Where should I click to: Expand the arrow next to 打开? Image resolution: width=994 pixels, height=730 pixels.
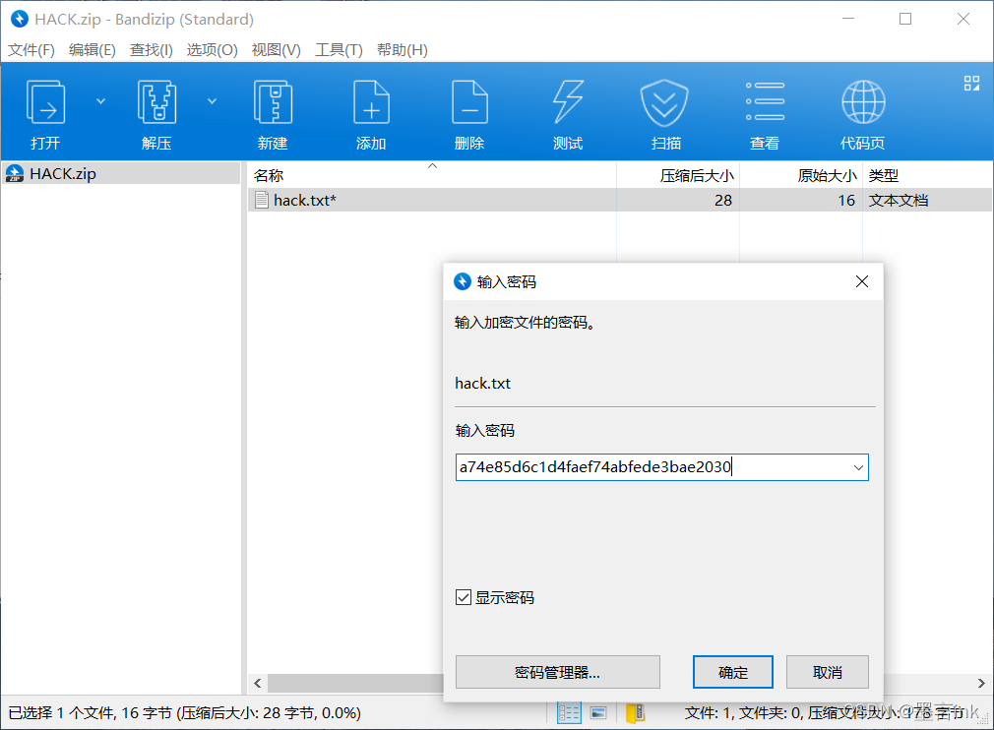(x=100, y=101)
